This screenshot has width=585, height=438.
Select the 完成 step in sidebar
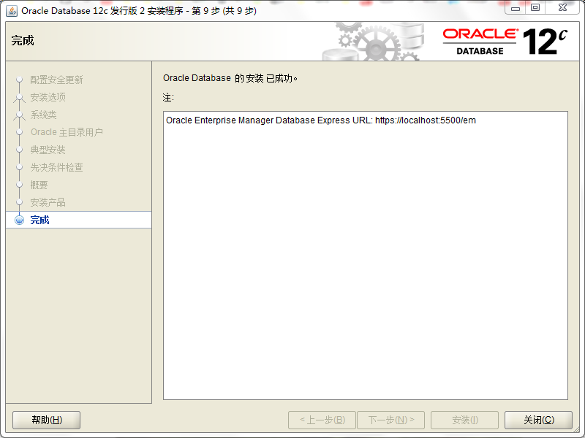[x=79, y=220]
